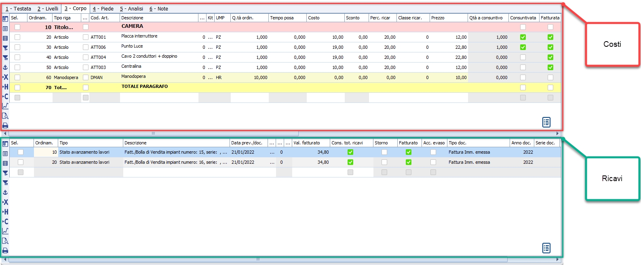Switch to the 1 - Testata tab
Screen dimensions: 641x265
(18, 8)
